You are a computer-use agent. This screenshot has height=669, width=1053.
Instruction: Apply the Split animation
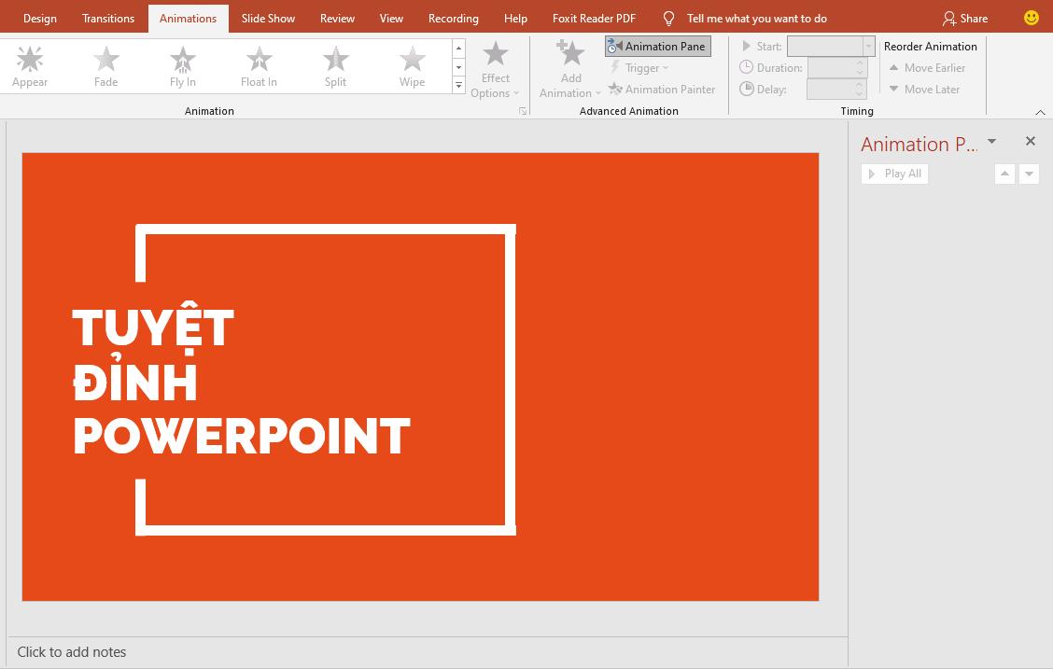click(335, 64)
